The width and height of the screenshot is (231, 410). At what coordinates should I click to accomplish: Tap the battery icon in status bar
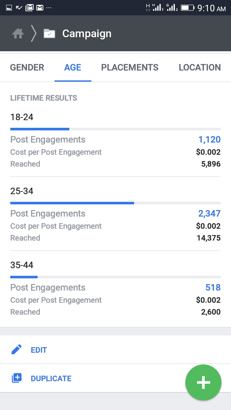pyautogui.click(x=187, y=7)
